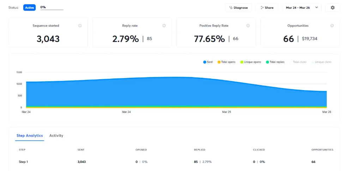The width and height of the screenshot is (350, 171).
Task: Open info icon on Sequence started card
Action: (x=80, y=26)
